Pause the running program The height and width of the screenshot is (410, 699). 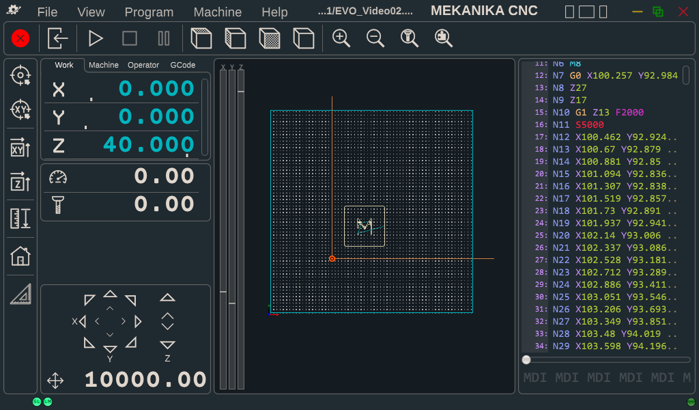(x=164, y=38)
